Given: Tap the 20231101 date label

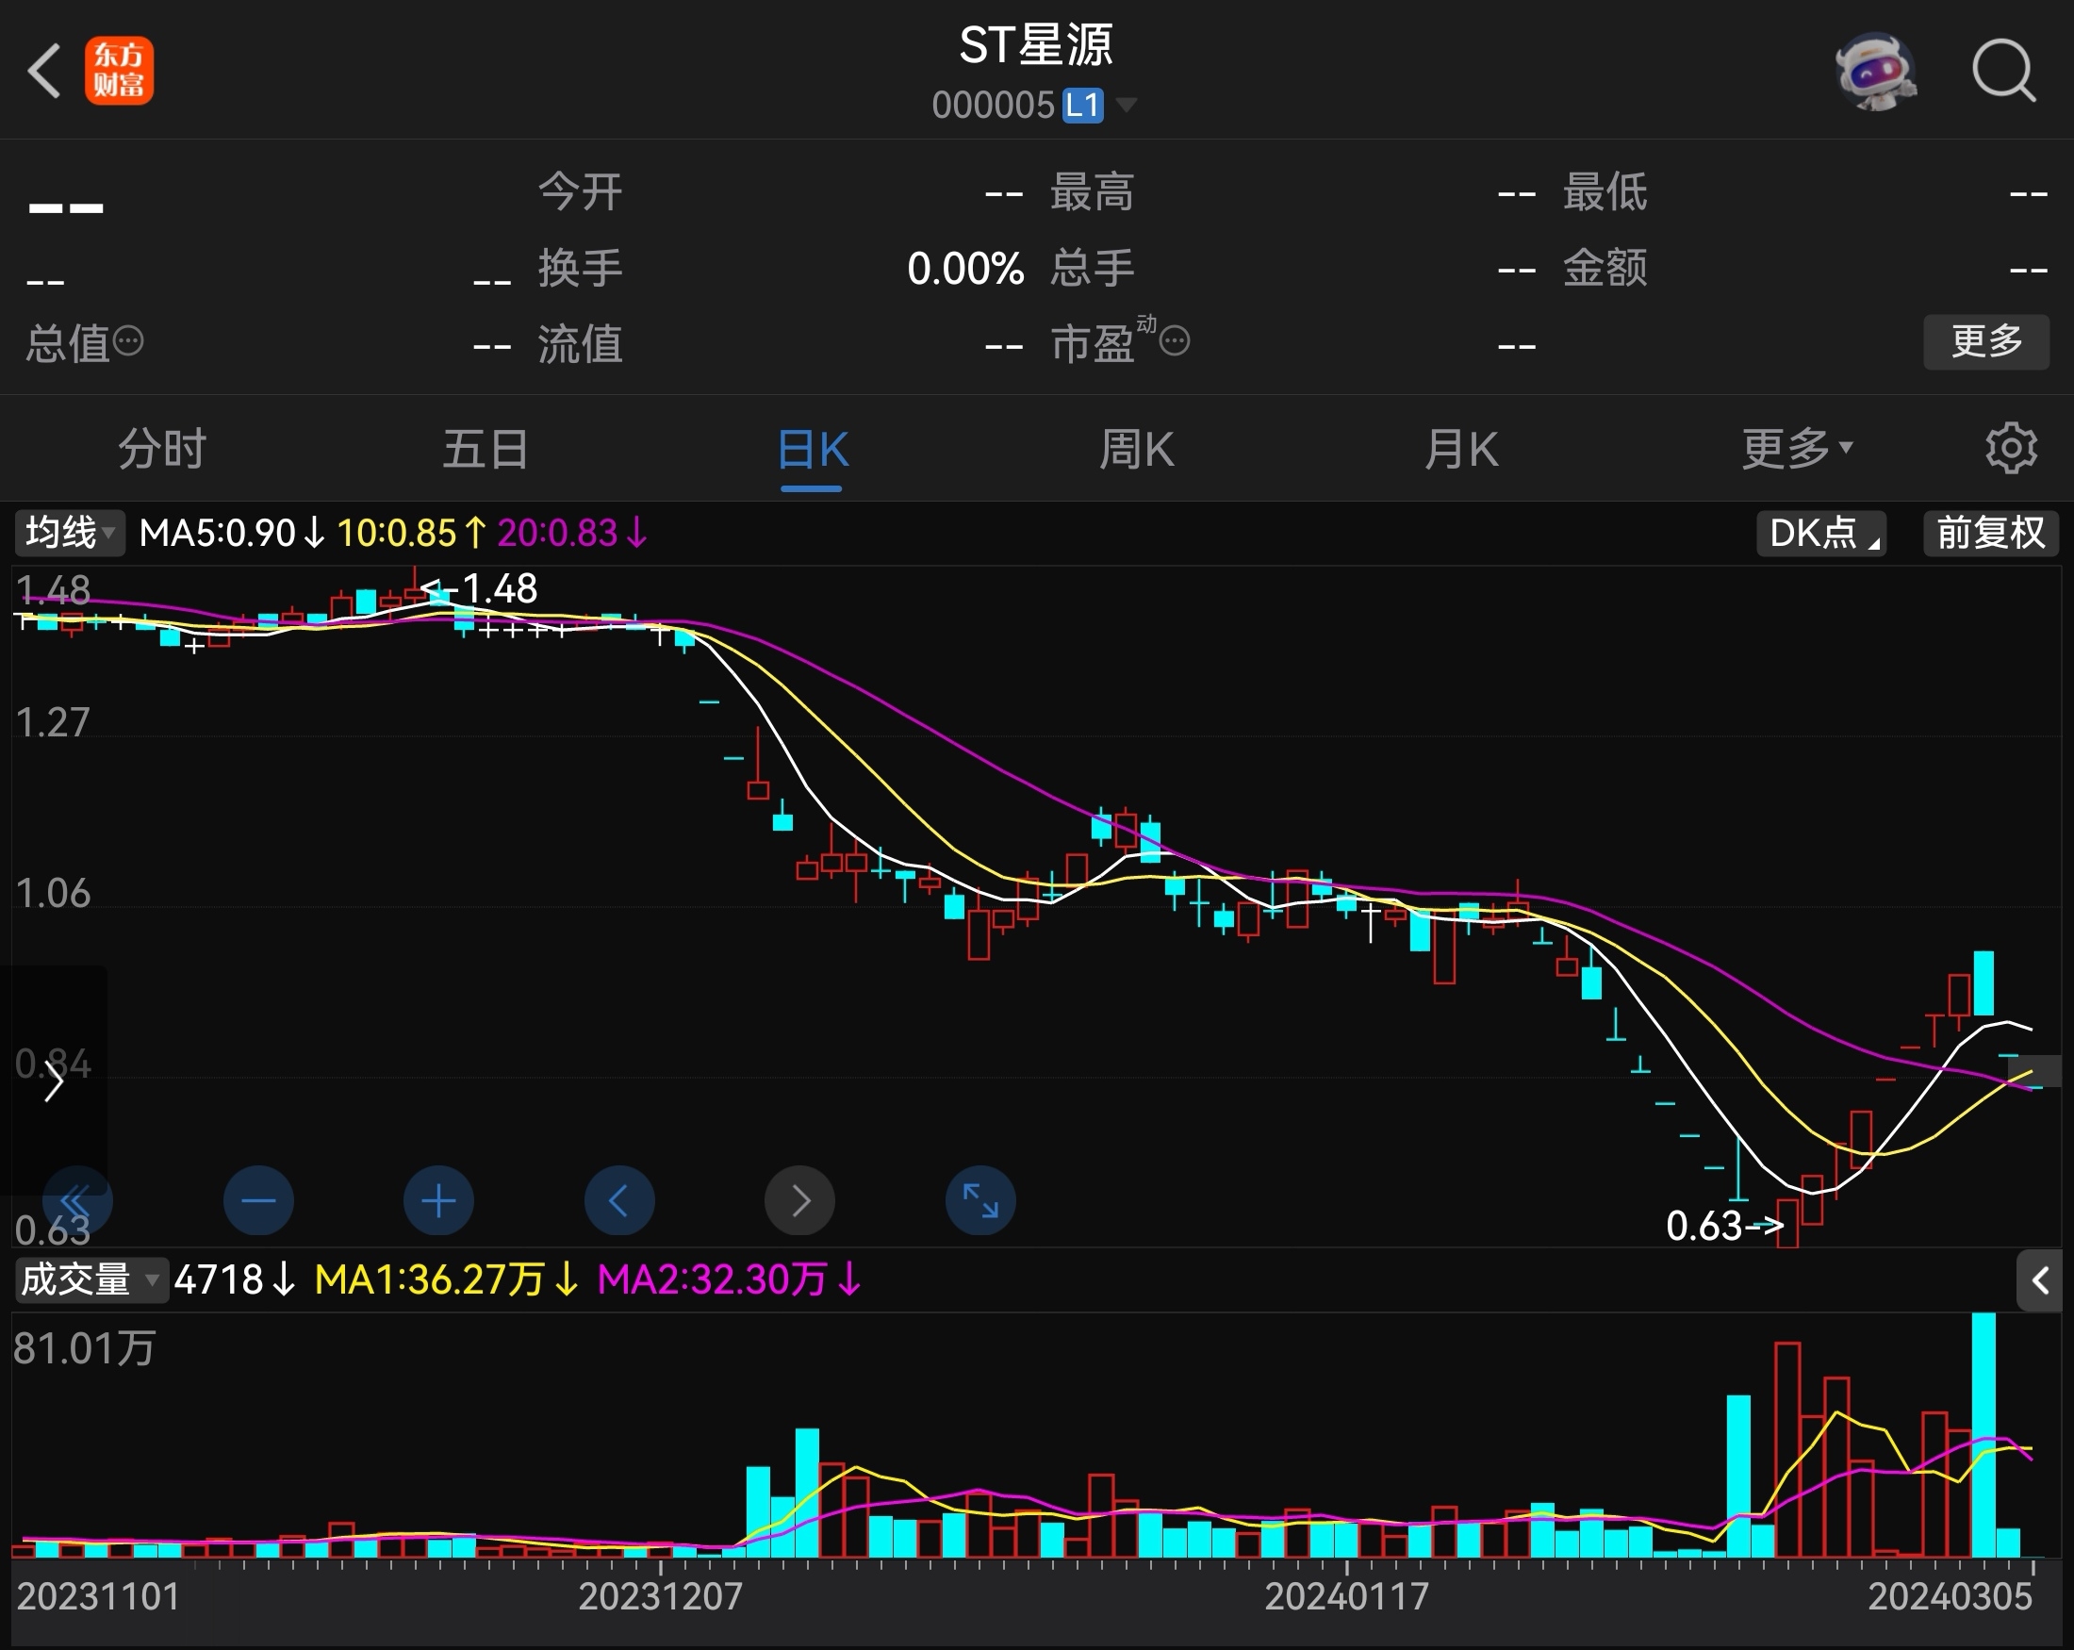Looking at the screenshot, I should click(98, 1597).
